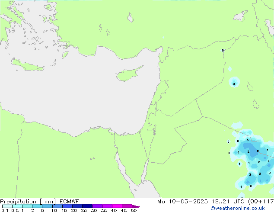Select the 30–35 mm purple swatch
Screen dimensions: 274x212
pos(97,206)
